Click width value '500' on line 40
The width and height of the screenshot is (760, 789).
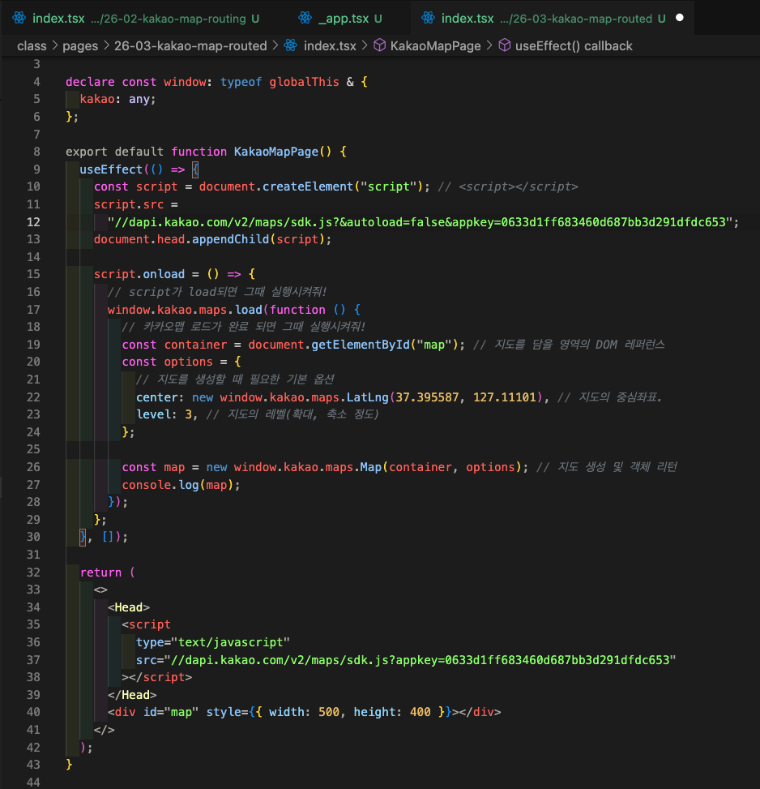[329, 712]
